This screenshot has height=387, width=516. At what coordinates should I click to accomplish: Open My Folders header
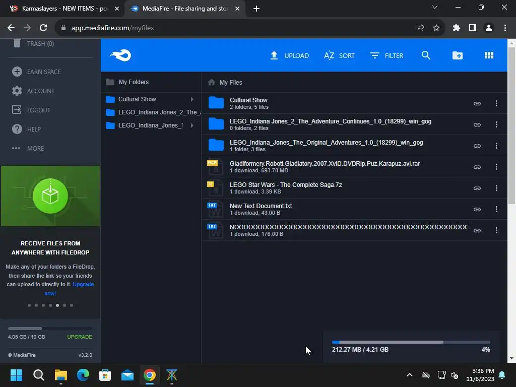(134, 82)
